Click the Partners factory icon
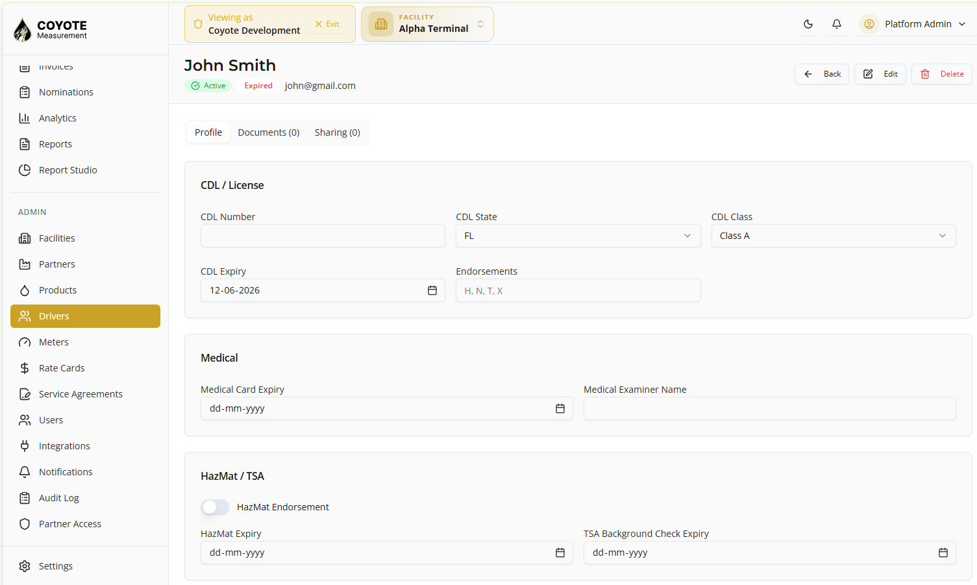This screenshot has height=585, width=977. click(x=25, y=264)
